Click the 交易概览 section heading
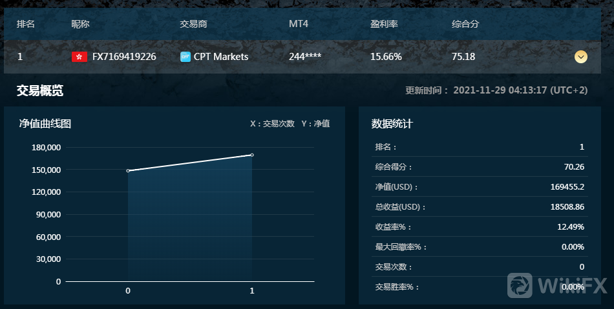This screenshot has width=614, height=309. pos(40,91)
